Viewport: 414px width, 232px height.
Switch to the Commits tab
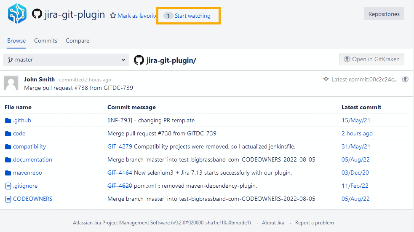coord(45,40)
